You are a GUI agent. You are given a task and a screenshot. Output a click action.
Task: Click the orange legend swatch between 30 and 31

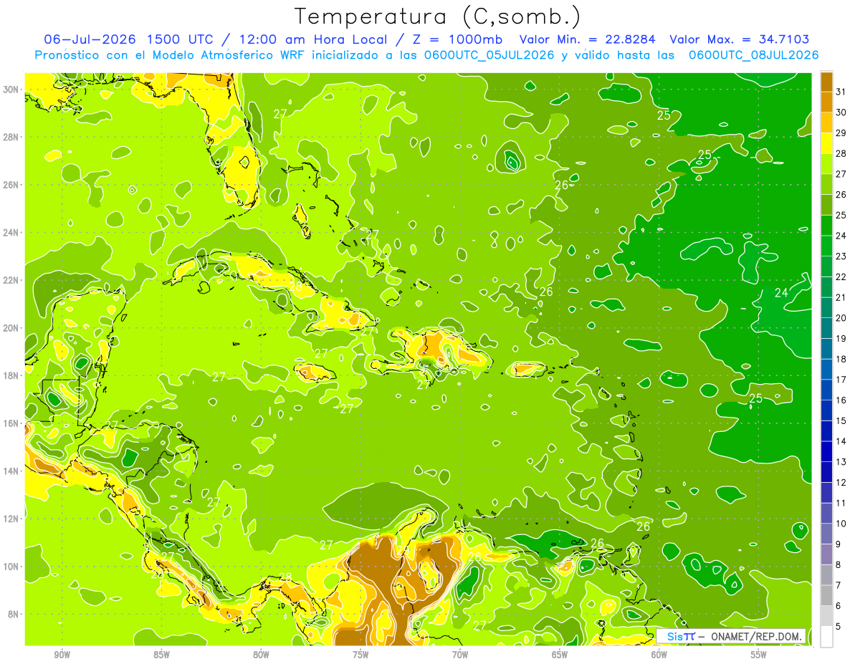click(826, 102)
